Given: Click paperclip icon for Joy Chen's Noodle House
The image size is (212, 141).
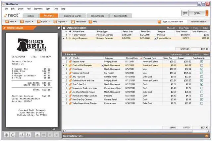Looking at the screenshot, I should coord(70,92).
